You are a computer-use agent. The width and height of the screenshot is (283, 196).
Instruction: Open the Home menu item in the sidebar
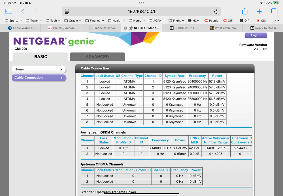(x=39, y=69)
